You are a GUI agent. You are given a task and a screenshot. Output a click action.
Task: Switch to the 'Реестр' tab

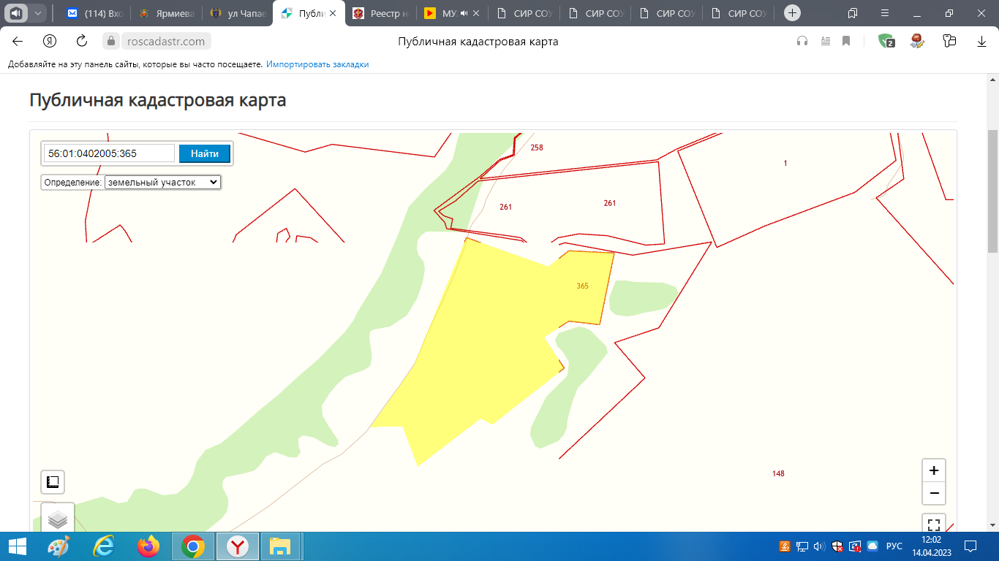click(x=380, y=13)
